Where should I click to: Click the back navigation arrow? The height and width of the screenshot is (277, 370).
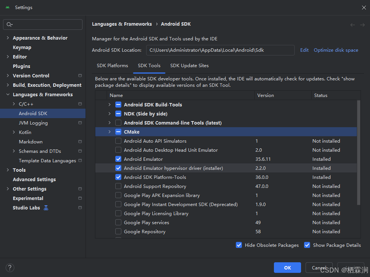(353, 25)
